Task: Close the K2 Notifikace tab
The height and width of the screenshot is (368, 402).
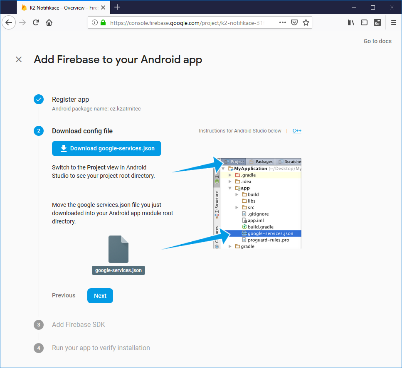Action: (103, 7)
